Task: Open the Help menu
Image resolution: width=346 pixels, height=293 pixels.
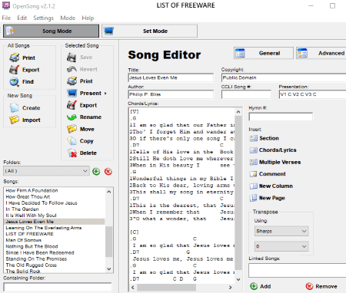Action: (x=88, y=18)
